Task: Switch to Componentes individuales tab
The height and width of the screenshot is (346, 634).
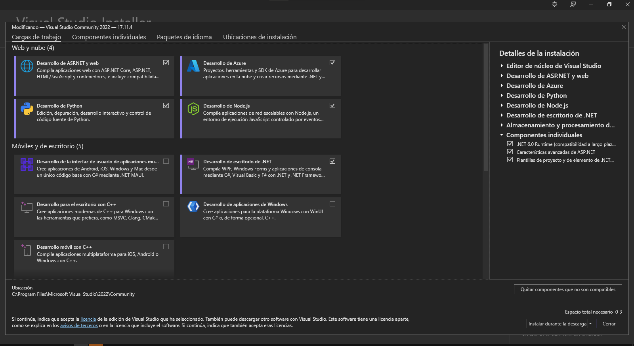Action: (x=109, y=37)
